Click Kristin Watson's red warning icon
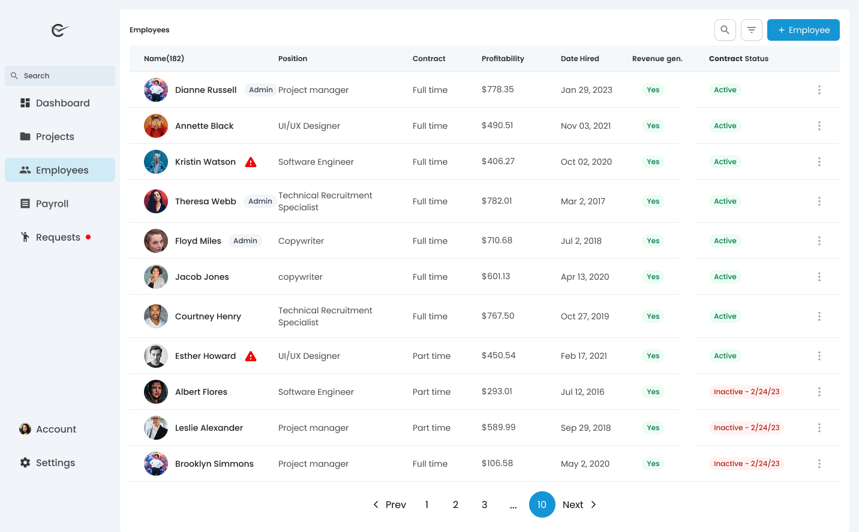Viewport: 859px width, 532px height. pyautogui.click(x=251, y=162)
